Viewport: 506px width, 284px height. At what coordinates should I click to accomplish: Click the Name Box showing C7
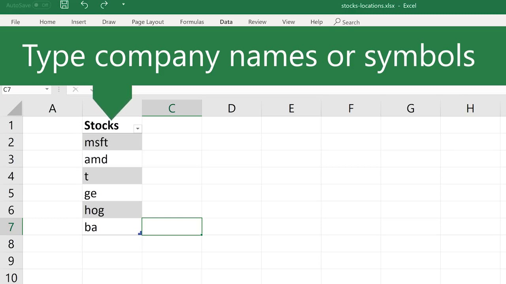coord(23,90)
